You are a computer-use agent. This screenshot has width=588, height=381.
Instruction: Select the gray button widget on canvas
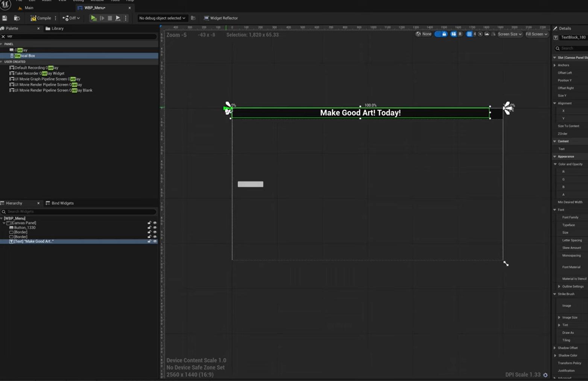251,184
